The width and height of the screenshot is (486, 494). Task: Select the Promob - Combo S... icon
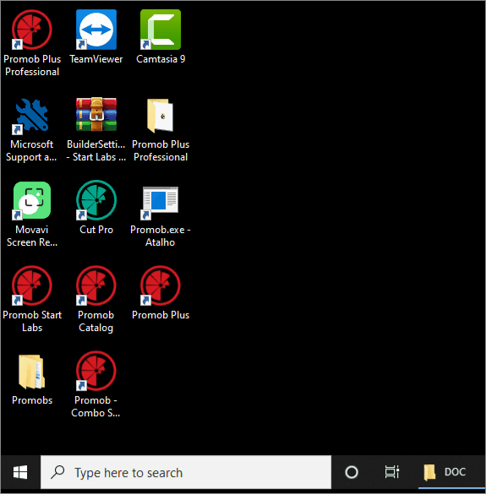[96, 371]
